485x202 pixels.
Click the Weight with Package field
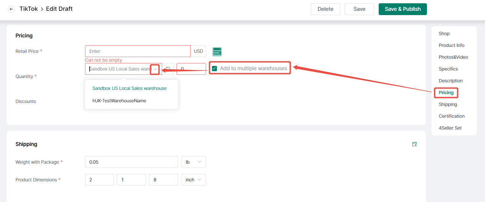tap(132, 162)
